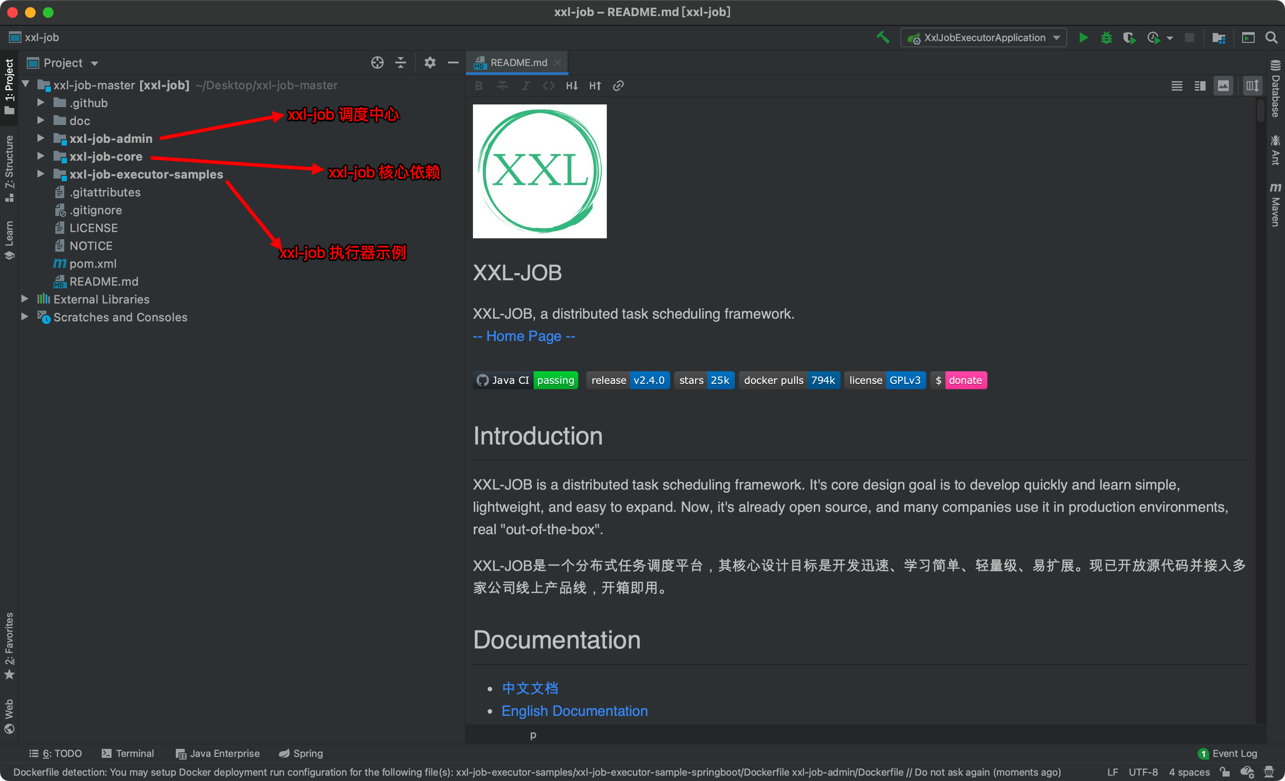This screenshot has height=781, width=1285.
Task: Open the Favorites side tab
Action: tap(9, 646)
